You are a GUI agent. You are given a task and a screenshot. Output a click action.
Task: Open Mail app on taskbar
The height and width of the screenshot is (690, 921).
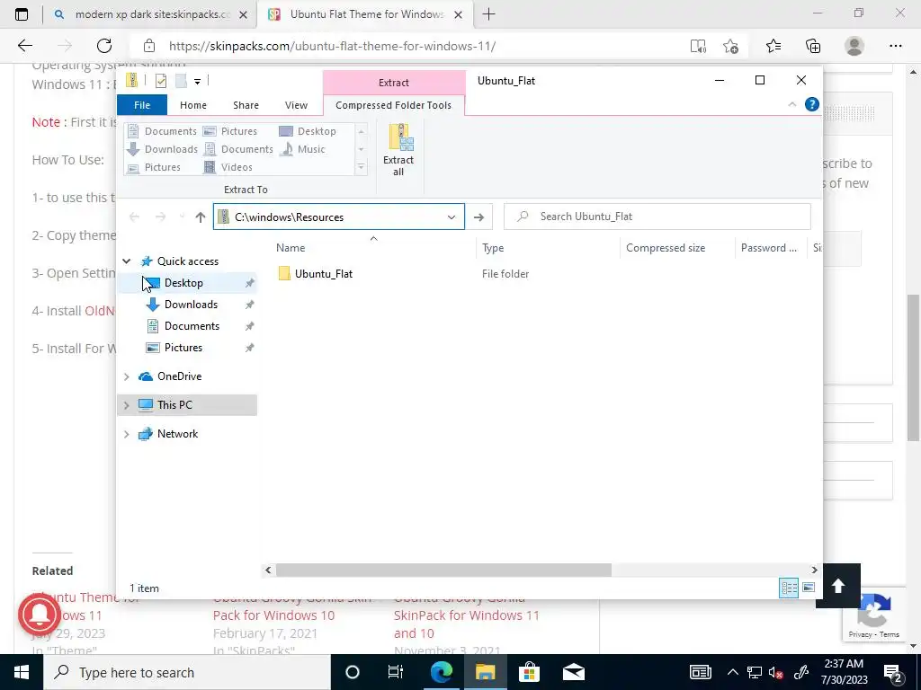(573, 672)
